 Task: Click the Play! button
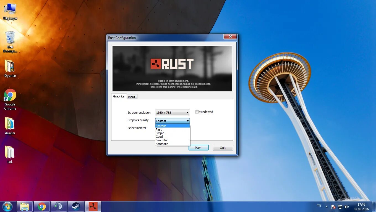[x=198, y=148]
